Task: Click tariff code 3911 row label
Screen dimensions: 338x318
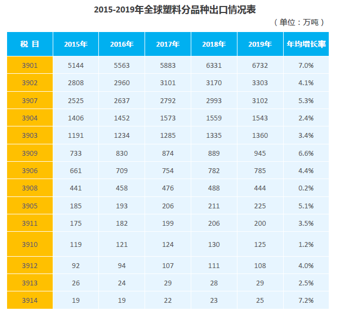Action: (x=30, y=223)
